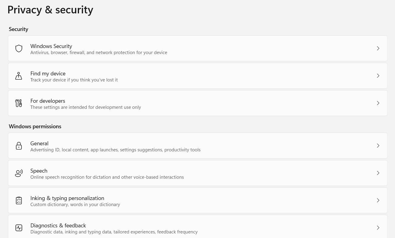
Task: Click 'These settings are intended for development use only'
Action: tap(86, 107)
